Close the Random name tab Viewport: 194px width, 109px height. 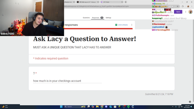point(74,2)
